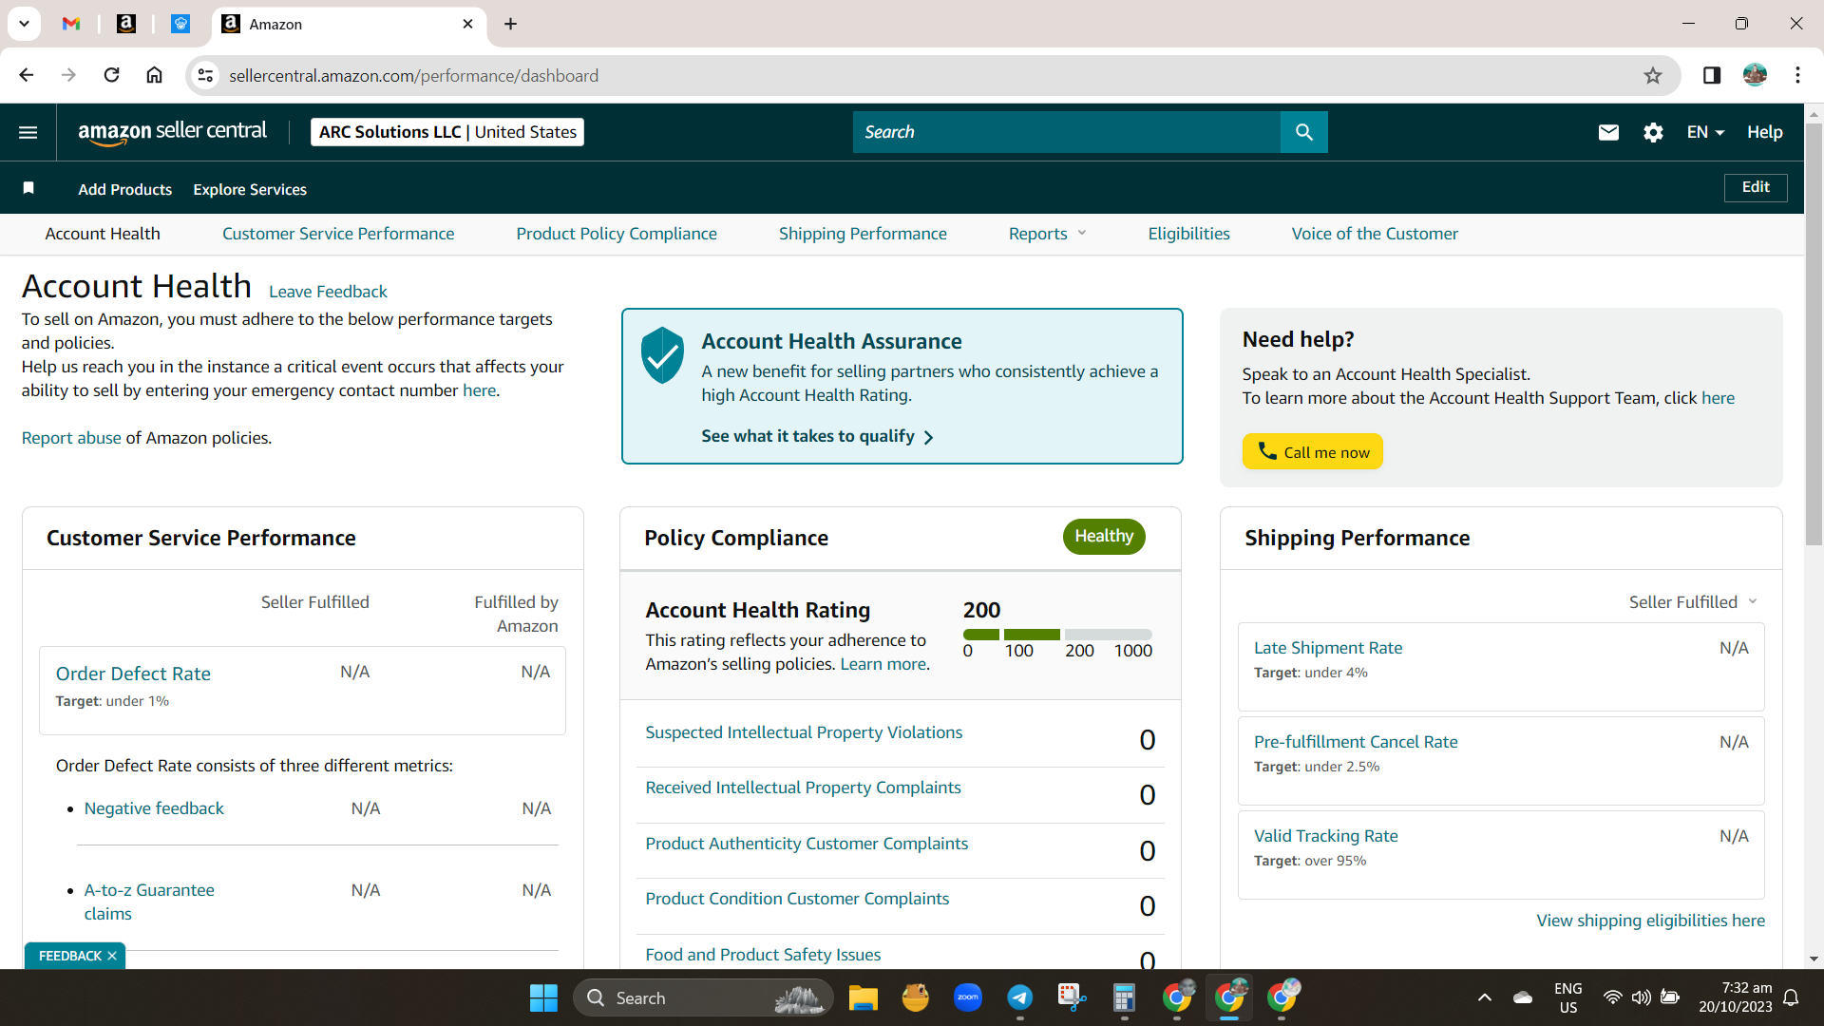Open Telegram from the taskbar
Viewport: 1824px width, 1026px height.
tap(1019, 997)
